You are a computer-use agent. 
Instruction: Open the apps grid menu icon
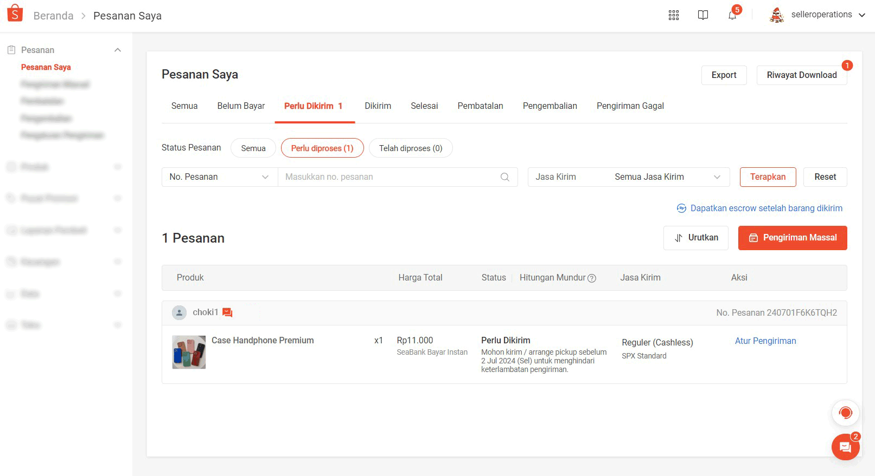(674, 15)
